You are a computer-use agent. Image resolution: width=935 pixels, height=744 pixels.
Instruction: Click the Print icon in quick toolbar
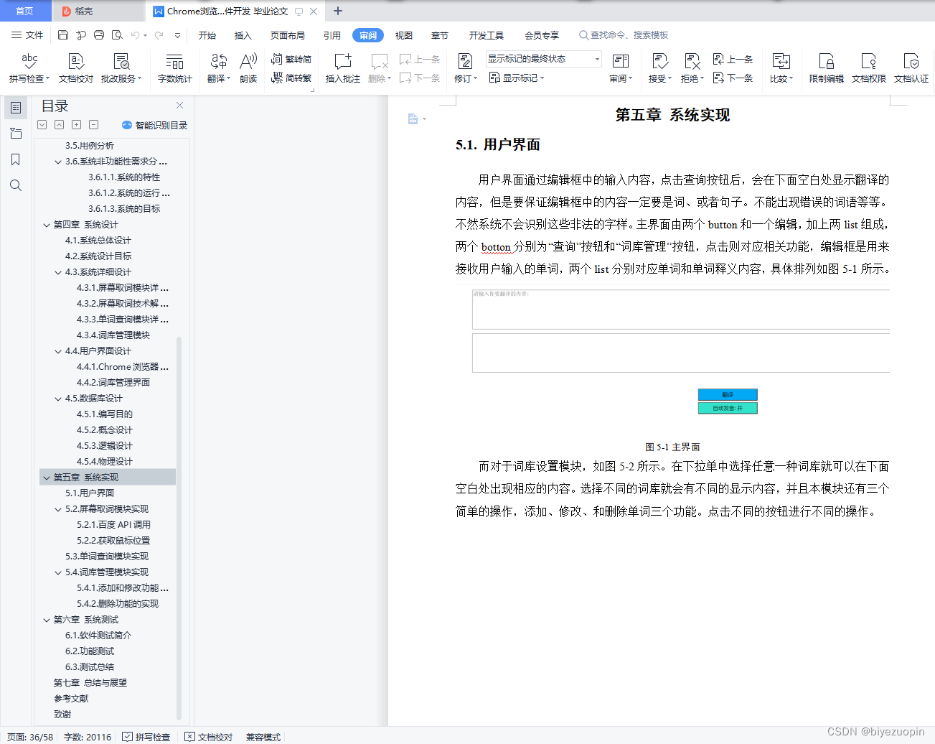[99, 34]
